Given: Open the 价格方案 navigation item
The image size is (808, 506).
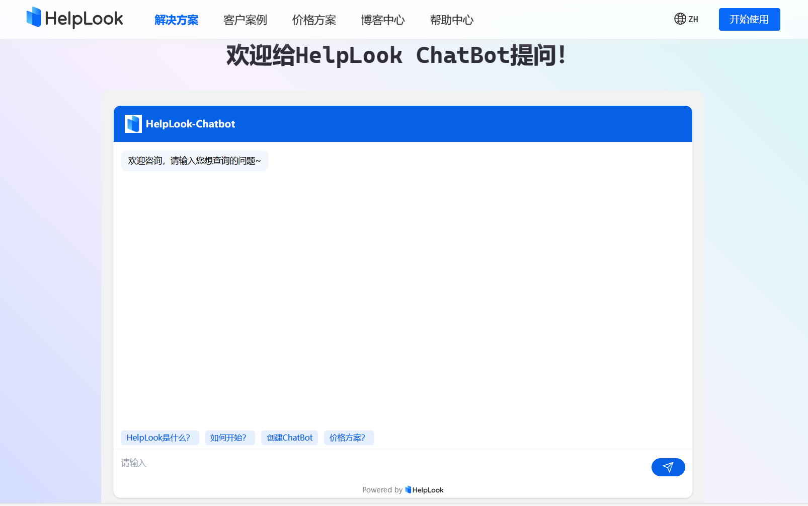Looking at the screenshot, I should click(x=313, y=20).
